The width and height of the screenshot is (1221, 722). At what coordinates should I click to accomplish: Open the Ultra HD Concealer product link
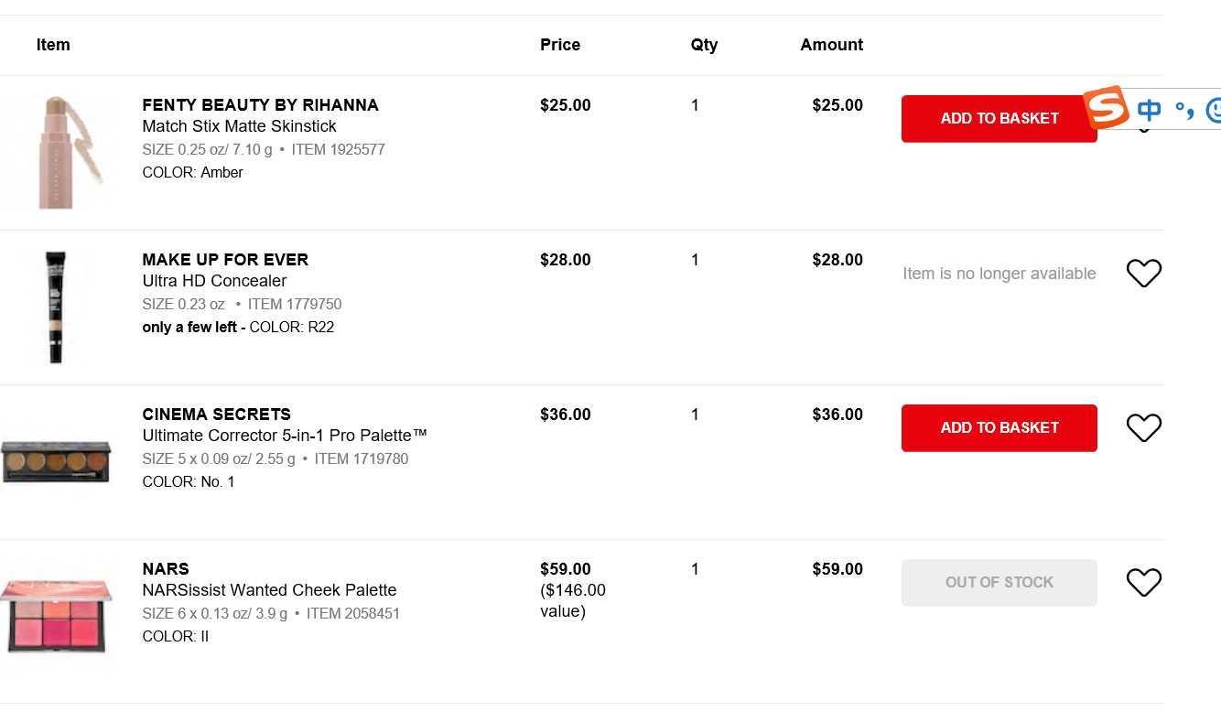[214, 281]
